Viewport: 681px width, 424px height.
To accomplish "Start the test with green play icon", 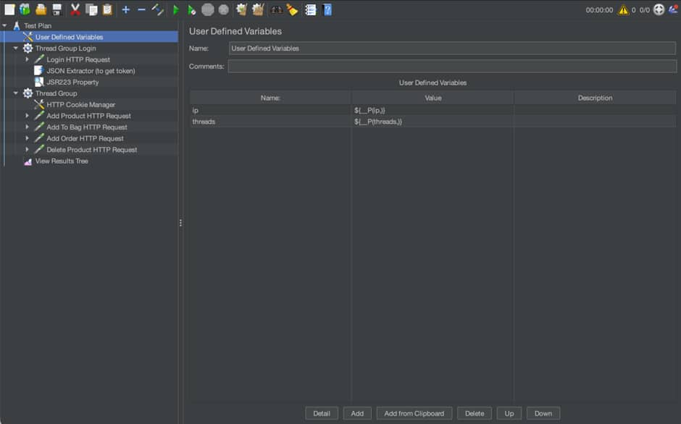I will click(175, 9).
